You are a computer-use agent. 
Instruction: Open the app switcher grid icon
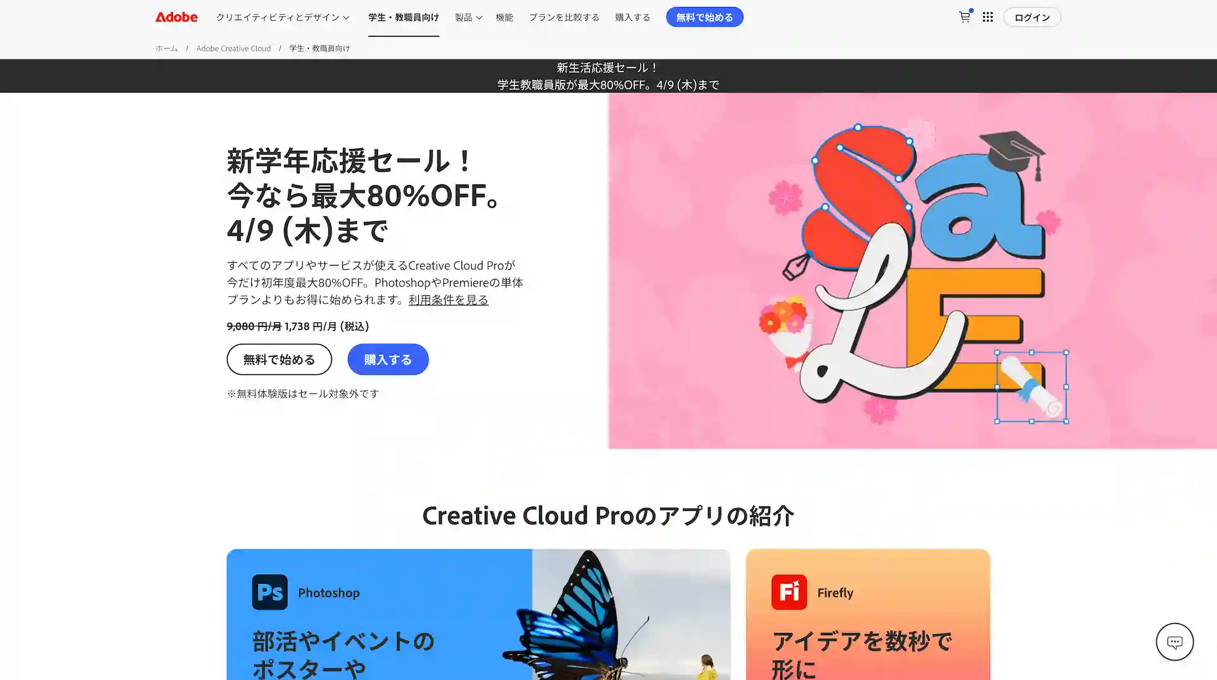[x=988, y=17]
